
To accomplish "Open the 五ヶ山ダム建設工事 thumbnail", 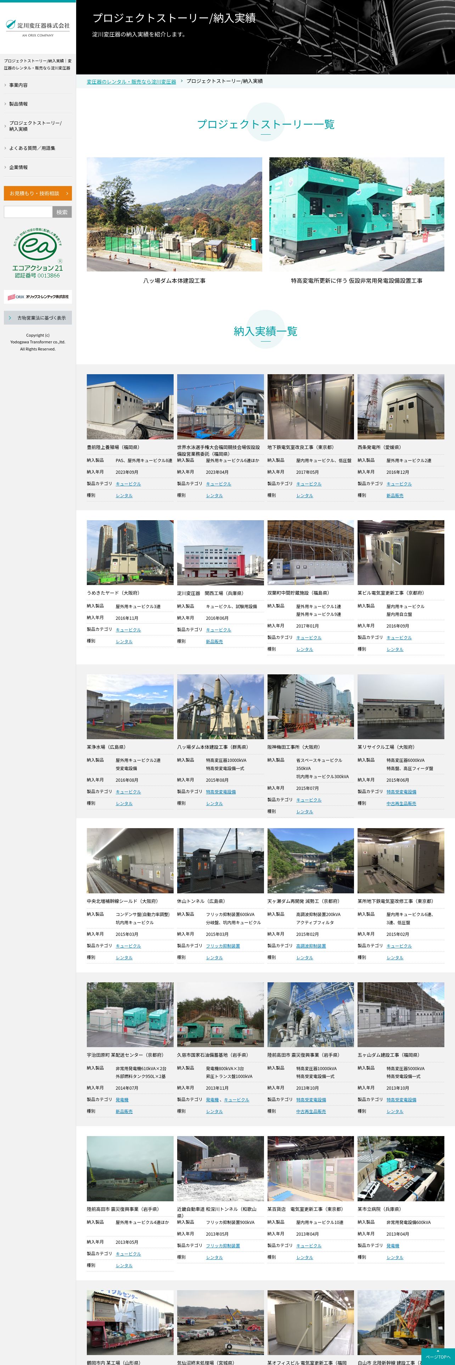I will coord(401,1014).
